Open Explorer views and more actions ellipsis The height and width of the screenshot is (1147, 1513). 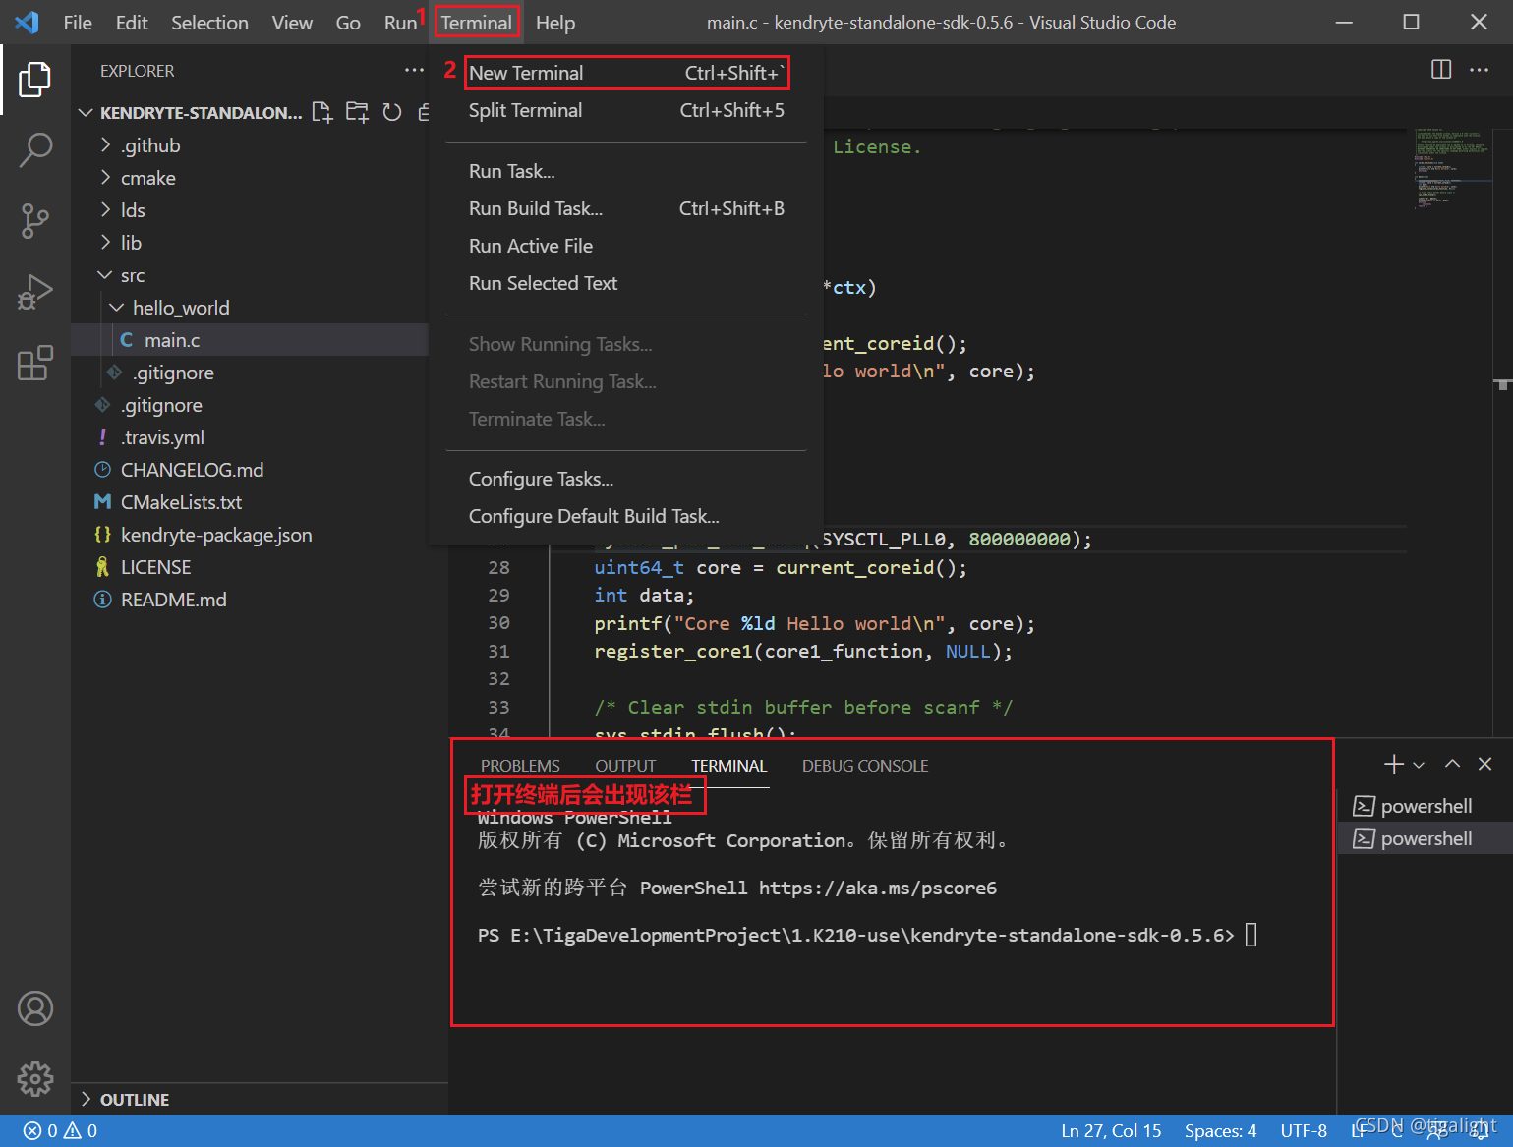point(415,71)
